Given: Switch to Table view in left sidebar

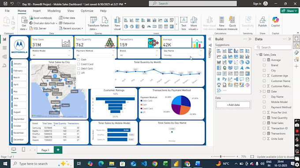Looking at the screenshot, I should point(4,48).
